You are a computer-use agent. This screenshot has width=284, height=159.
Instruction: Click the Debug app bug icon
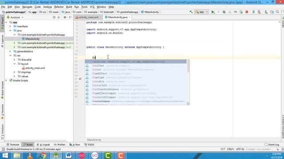point(224,12)
